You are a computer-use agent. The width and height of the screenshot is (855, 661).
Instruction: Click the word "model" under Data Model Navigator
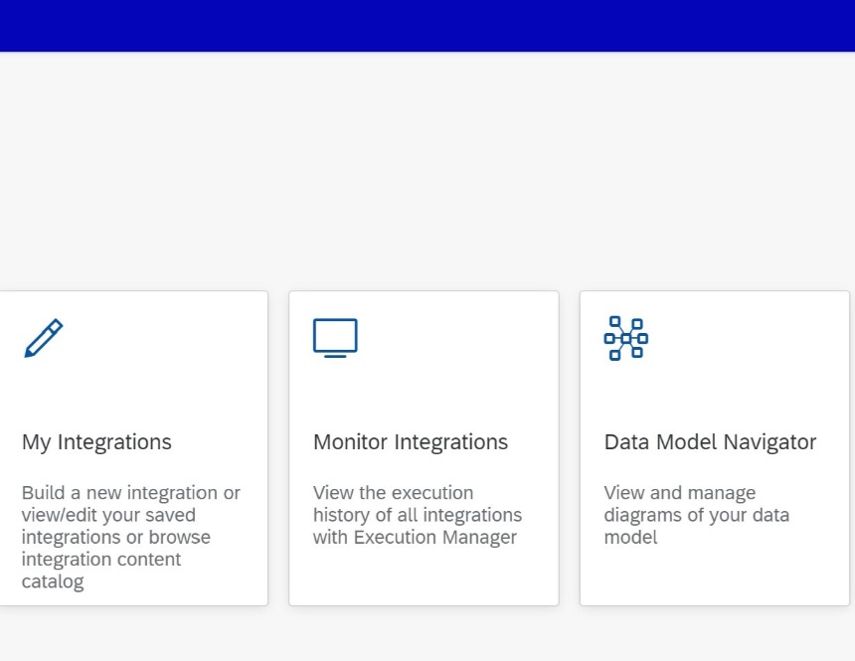tap(630, 537)
